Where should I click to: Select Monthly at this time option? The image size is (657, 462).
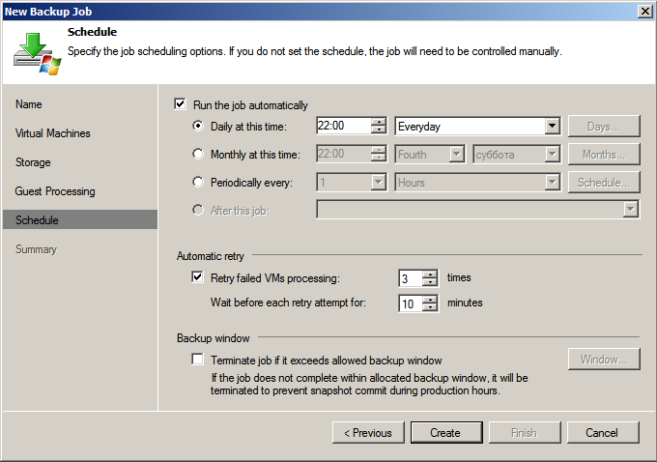click(x=198, y=154)
